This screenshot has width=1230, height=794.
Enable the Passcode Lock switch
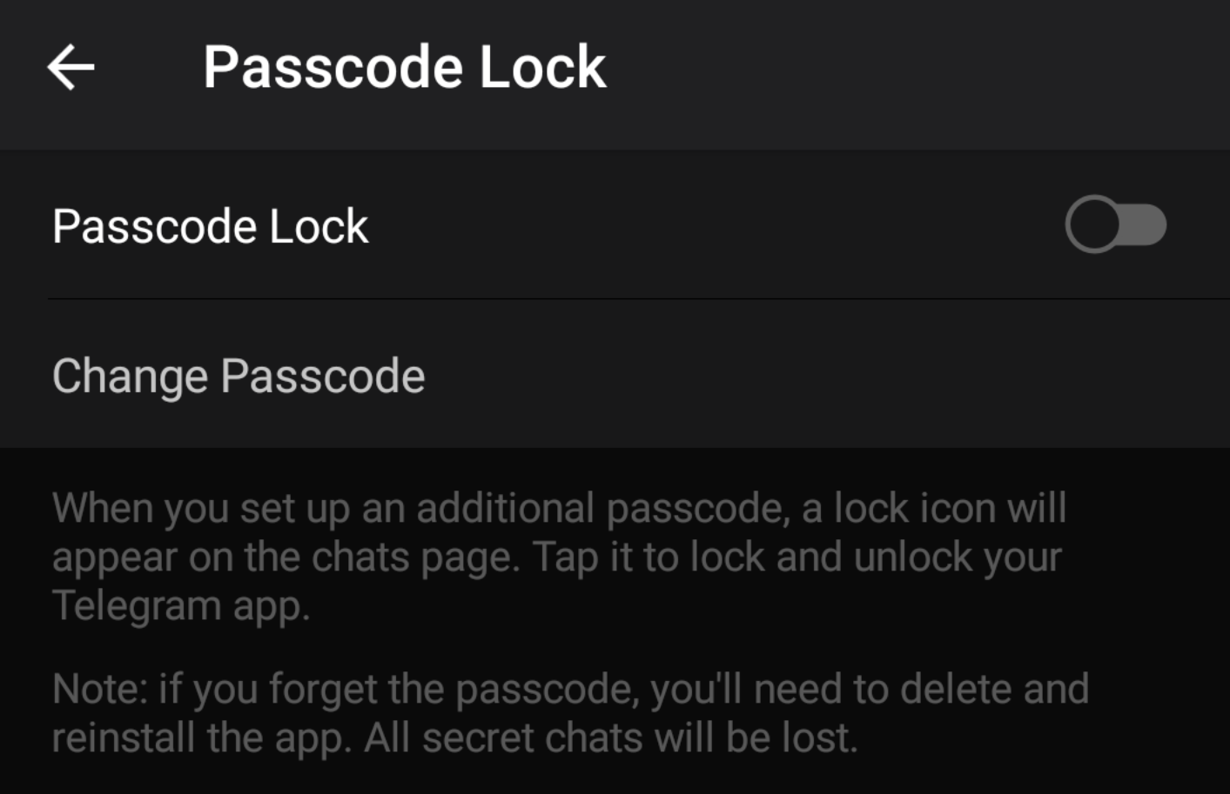tap(1115, 224)
